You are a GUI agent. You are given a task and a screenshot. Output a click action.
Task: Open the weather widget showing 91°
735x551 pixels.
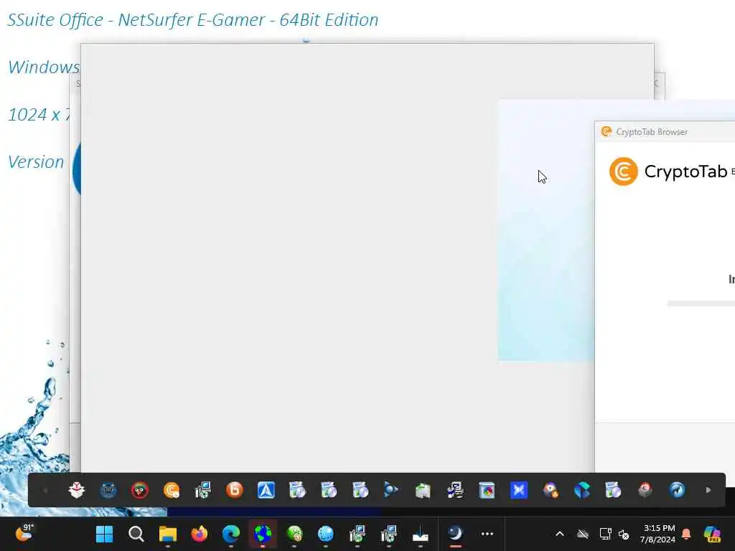(x=24, y=533)
